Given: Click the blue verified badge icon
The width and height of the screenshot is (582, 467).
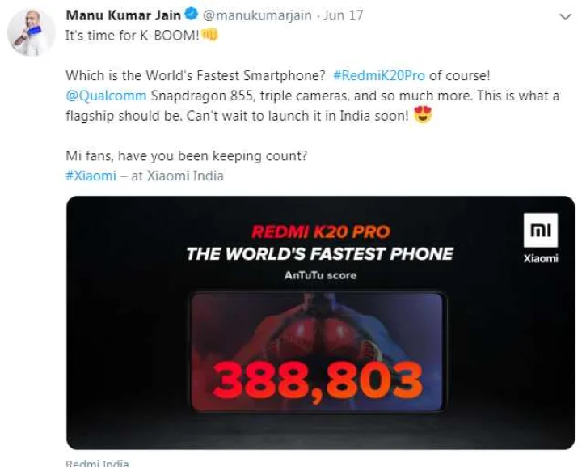Looking at the screenshot, I should pos(192,15).
